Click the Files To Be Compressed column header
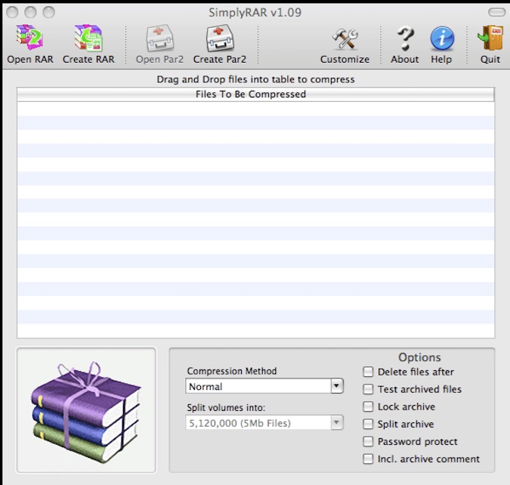This screenshot has height=485, width=510. (x=255, y=94)
